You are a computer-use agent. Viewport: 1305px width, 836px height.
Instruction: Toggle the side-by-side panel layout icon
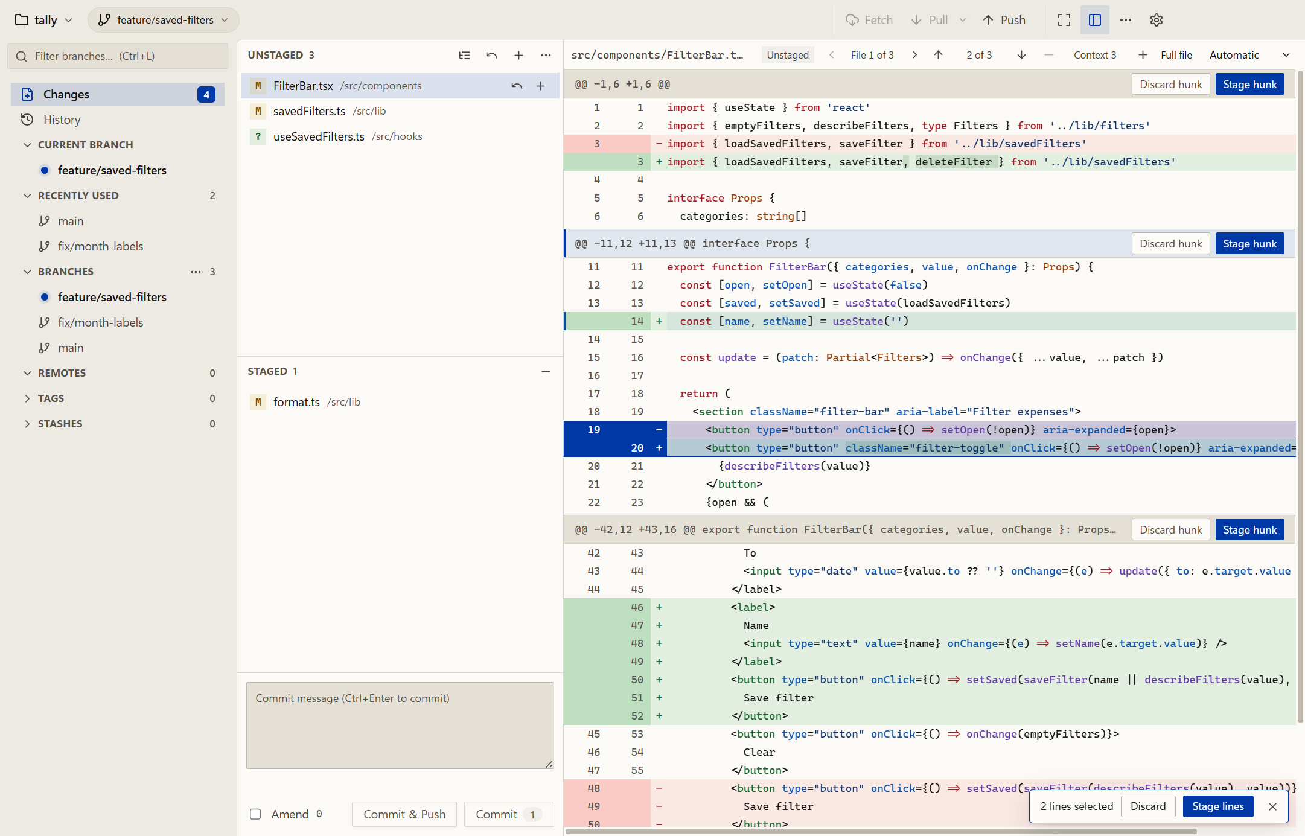(x=1095, y=20)
